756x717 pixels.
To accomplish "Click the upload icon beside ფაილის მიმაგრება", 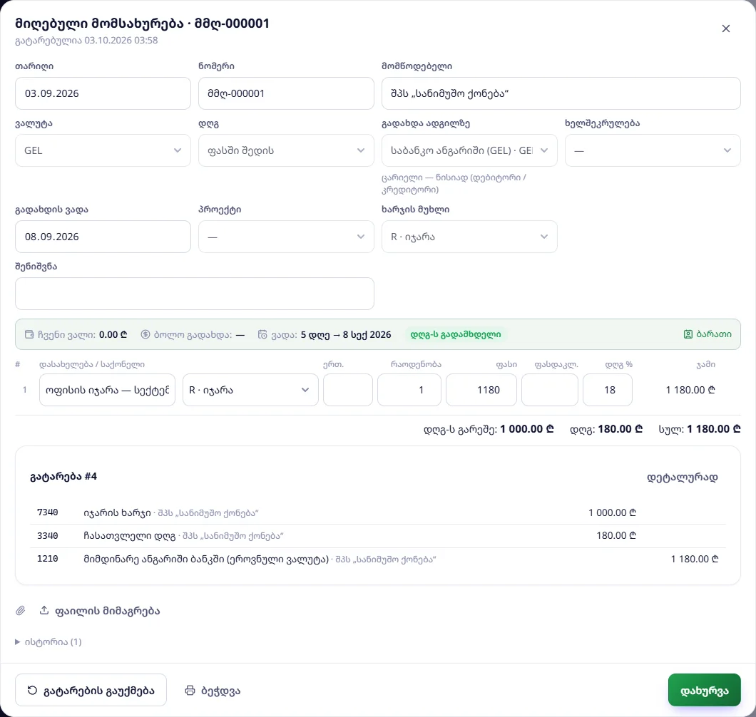I will [44, 611].
